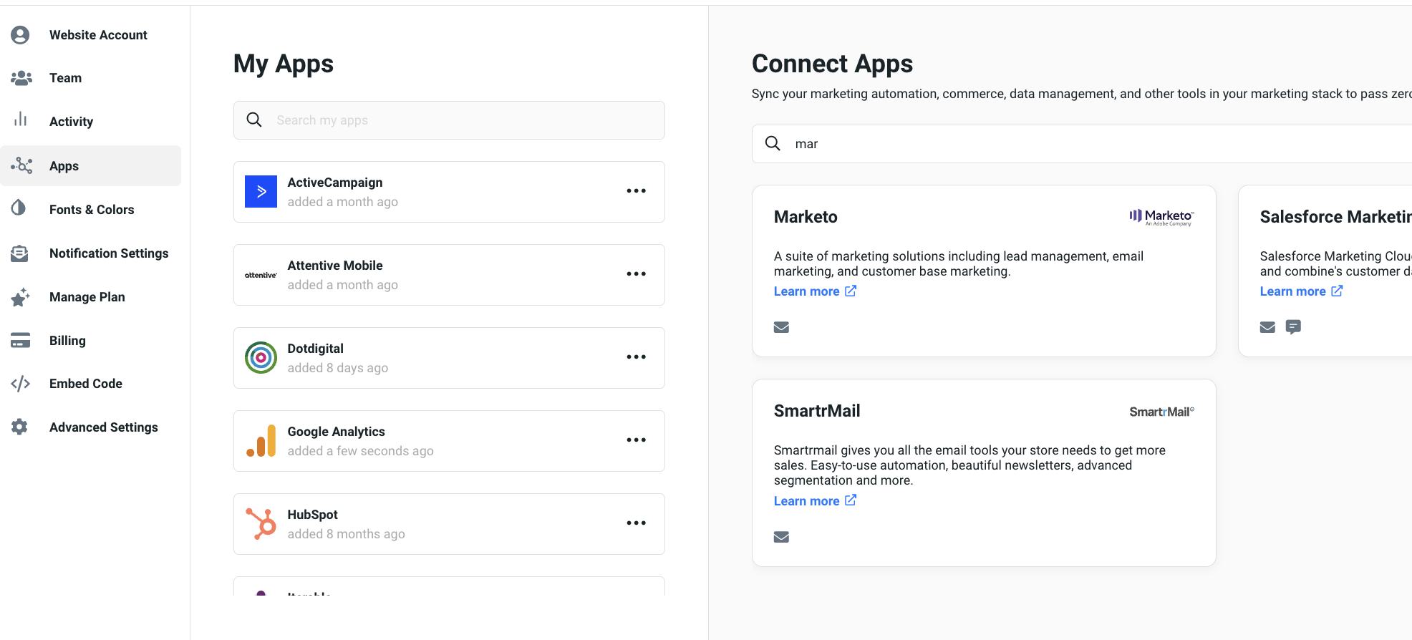The width and height of the screenshot is (1412, 640).
Task: Open Advanced Settings page
Action: [103, 427]
